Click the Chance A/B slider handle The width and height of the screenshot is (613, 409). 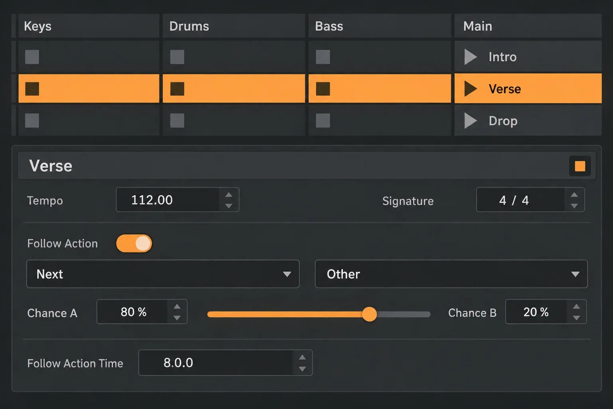pyautogui.click(x=370, y=314)
